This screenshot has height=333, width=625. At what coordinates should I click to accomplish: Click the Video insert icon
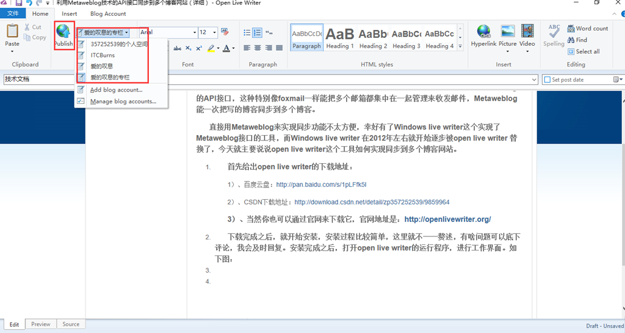click(527, 34)
